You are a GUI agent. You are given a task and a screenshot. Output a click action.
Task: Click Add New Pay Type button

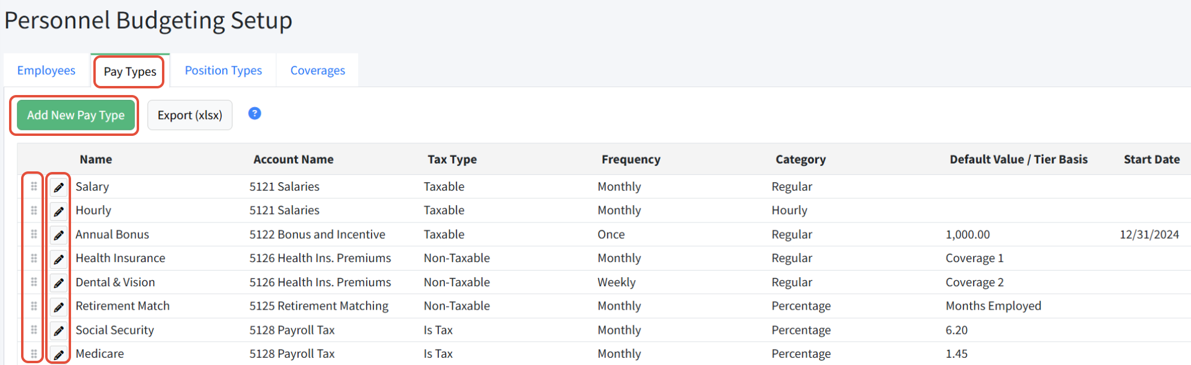point(76,115)
